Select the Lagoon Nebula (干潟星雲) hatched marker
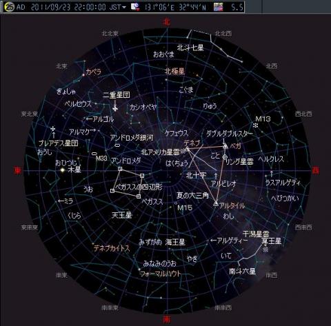This screenshot has height=326, width=331. pos(265,249)
